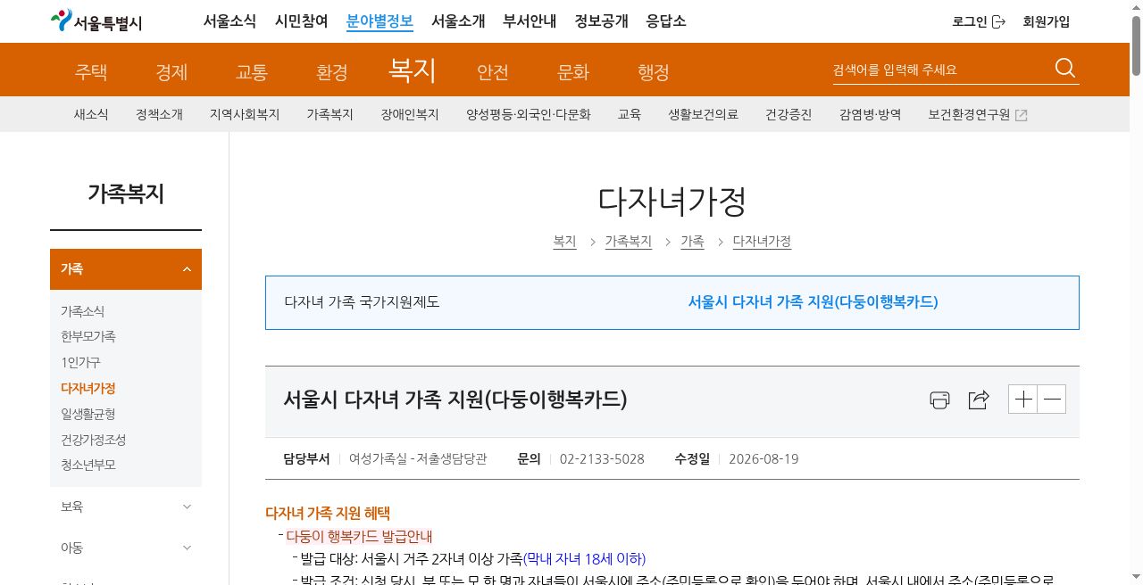Increase text size with plus button
The height and width of the screenshot is (585, 1143).
click(1022, 400)
